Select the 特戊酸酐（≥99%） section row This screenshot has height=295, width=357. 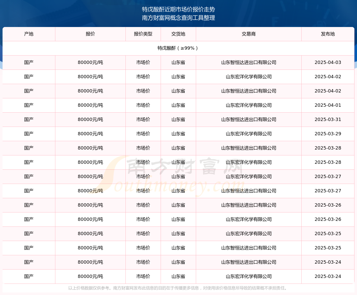(178, 48)
